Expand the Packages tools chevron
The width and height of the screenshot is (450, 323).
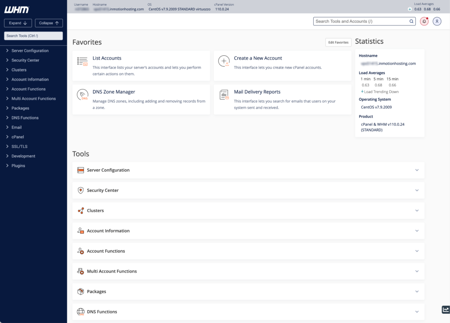click(x=417, y=291)
